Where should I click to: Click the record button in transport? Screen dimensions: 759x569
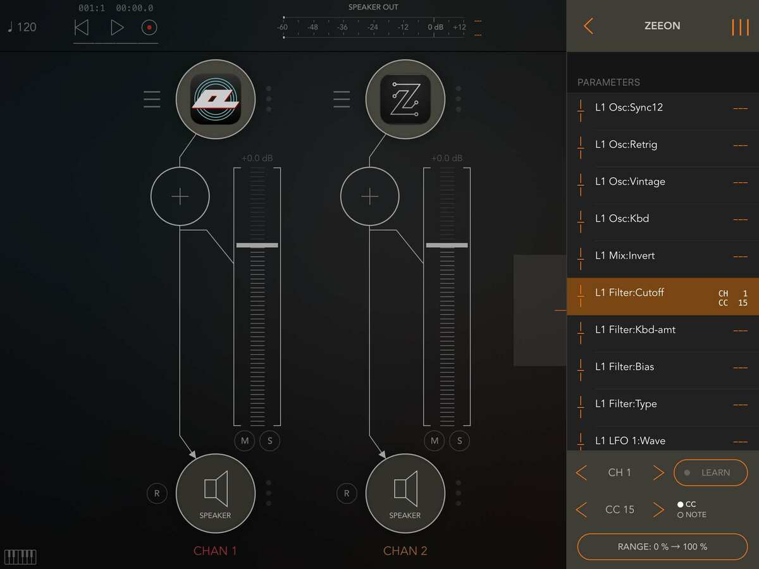[x=149, y=27]
